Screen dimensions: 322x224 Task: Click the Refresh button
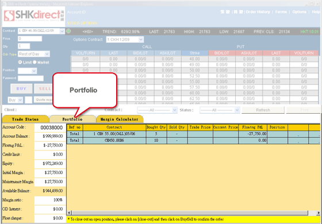[263, 110]
